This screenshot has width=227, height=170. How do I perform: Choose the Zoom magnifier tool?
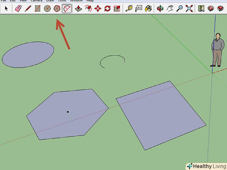click(179, 8)
